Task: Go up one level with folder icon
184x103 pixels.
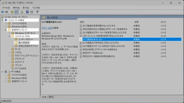Action: (12, 12)
